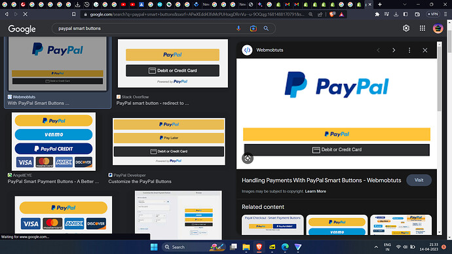Image resolution: width=452 pixels, height=254 pixels.
Task: Click zoom magnifier icon in address bar
Action: [x=311, y=14]
